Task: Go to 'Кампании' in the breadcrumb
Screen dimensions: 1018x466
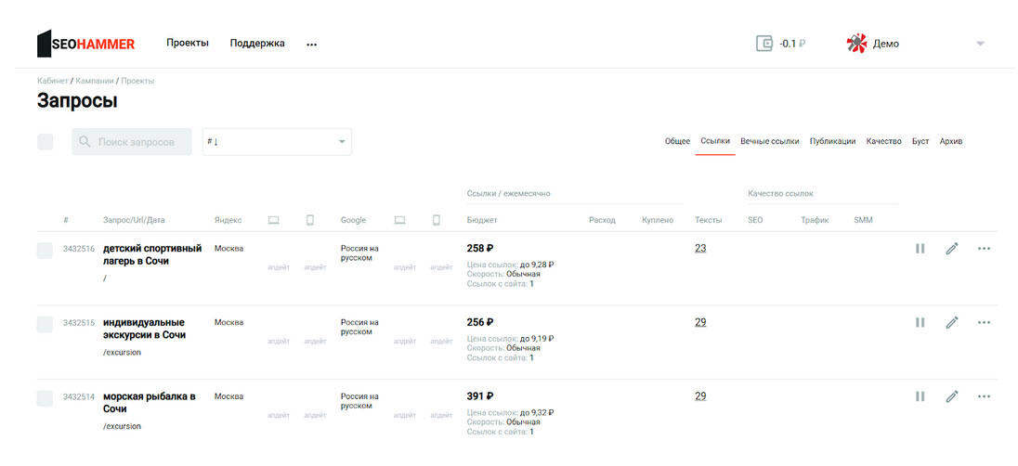Action: pyautogui.click(x=95, y=81)
